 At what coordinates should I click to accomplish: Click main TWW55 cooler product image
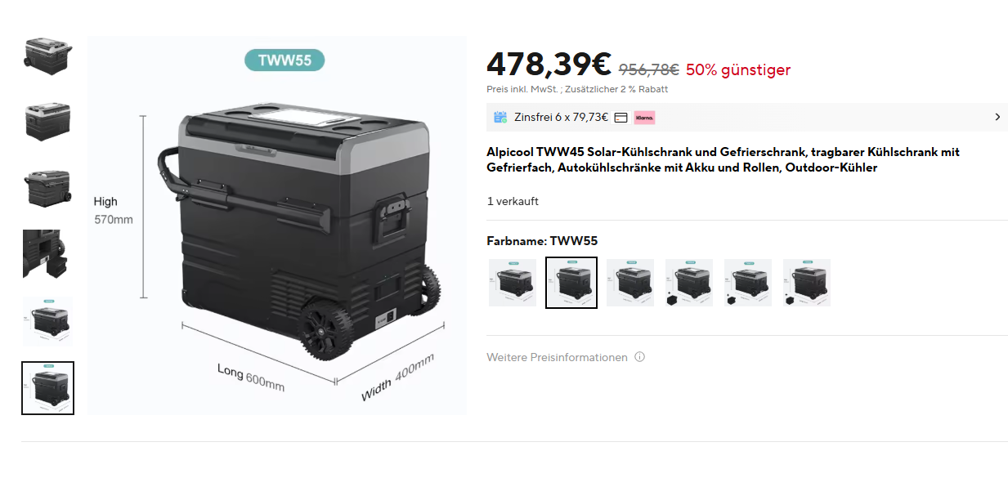[277, 226]
